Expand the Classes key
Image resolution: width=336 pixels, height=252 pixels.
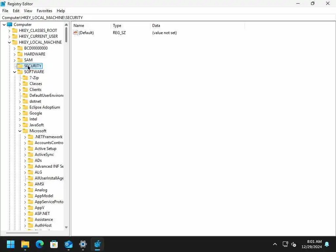coord(20,84)
